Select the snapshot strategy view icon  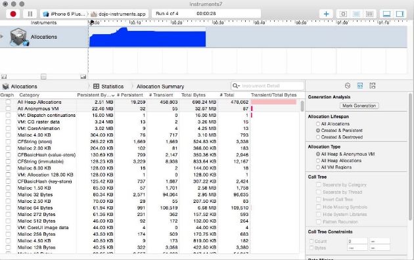pos(343,14)
